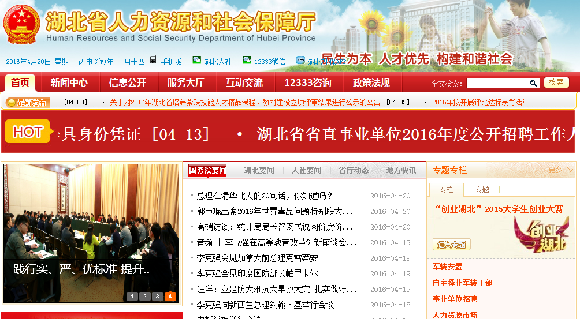The width and height of the screenshot is (580, 319).
Task: Open 人力资源市场 column link
Action: (455, 315)
